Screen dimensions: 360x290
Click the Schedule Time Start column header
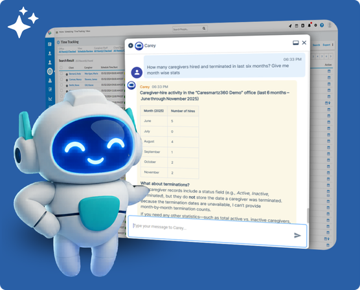point(109,67)
